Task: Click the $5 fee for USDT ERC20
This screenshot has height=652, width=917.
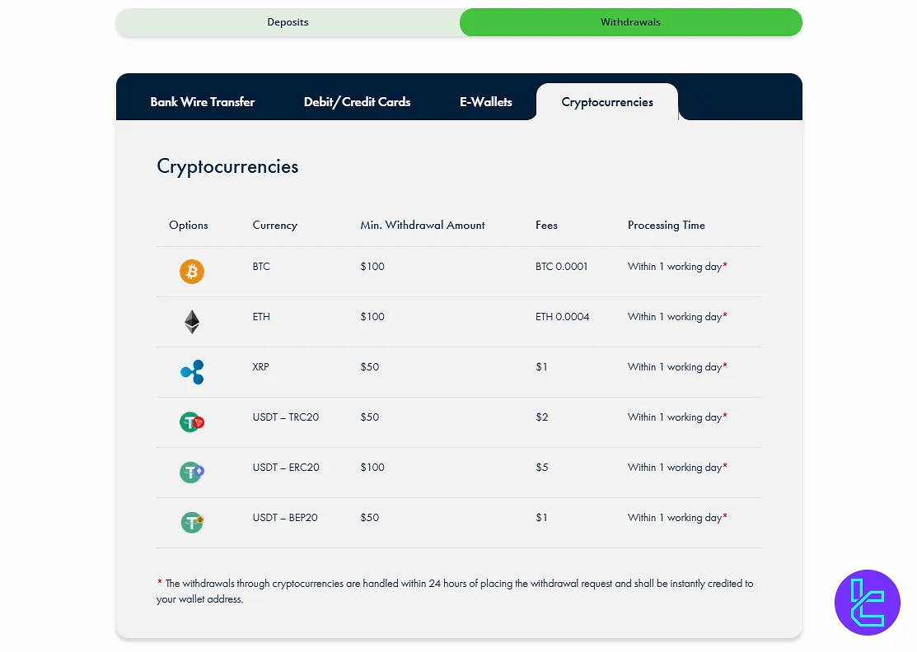Action: click(x=541, y=468)
